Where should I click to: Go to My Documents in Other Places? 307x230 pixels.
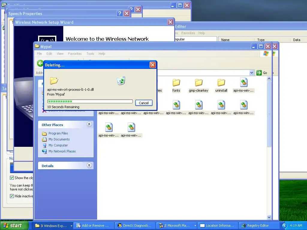[59, 139]
